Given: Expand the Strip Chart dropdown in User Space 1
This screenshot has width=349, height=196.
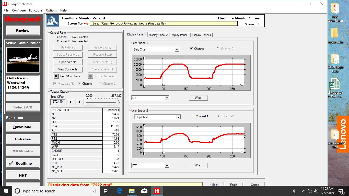Looking at the screenshot, I should [177, 50].
